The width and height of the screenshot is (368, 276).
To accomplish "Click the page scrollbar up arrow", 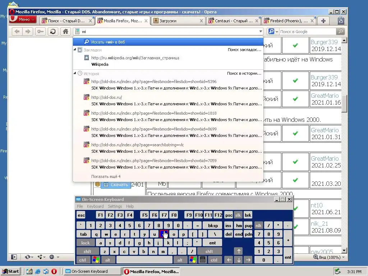I will 344,40.
